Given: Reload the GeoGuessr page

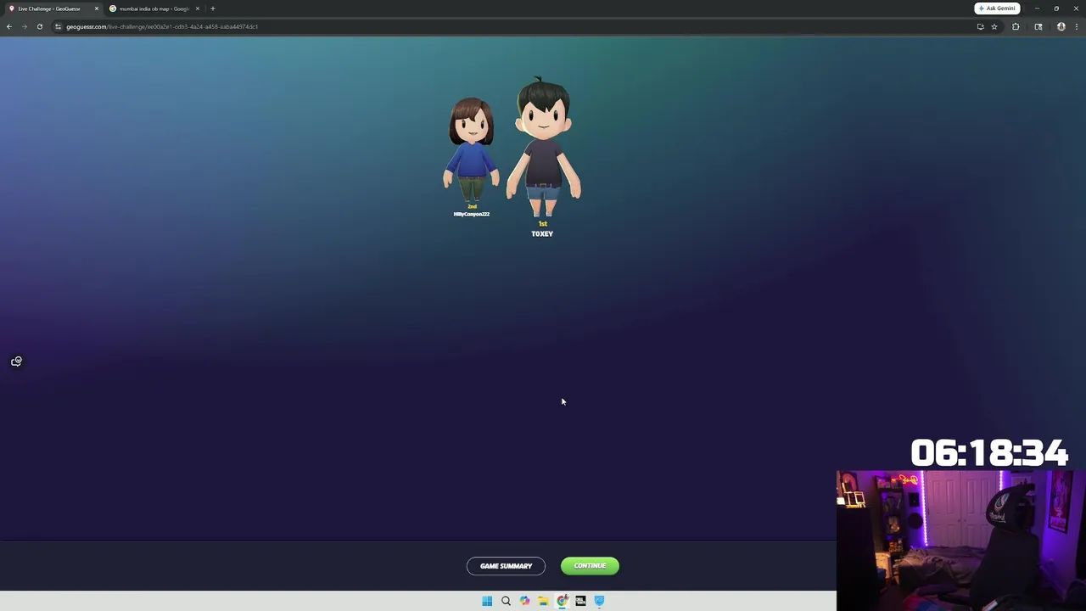Looking at the screenshot, I should [x=39, y=26].
